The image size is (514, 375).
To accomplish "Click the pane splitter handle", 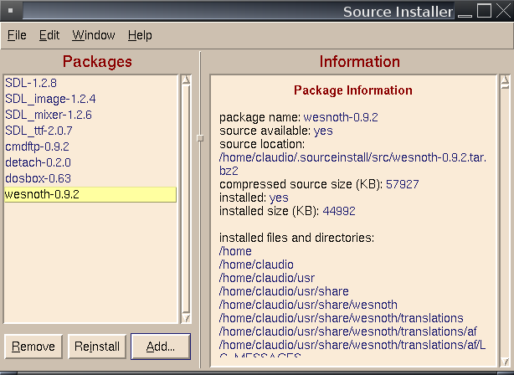I will (200, 139).
